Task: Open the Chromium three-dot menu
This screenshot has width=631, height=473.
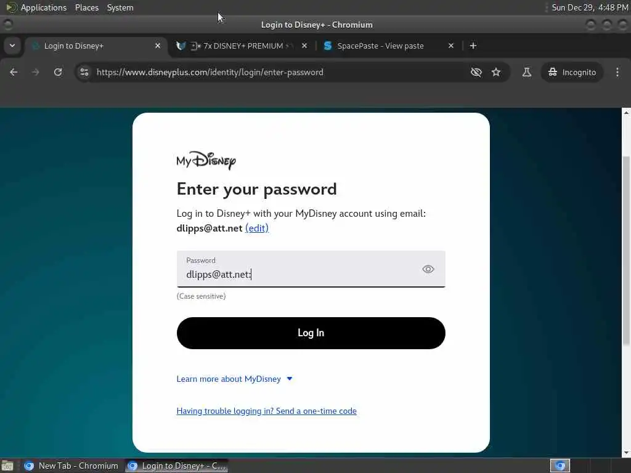Action: (617, 72)
